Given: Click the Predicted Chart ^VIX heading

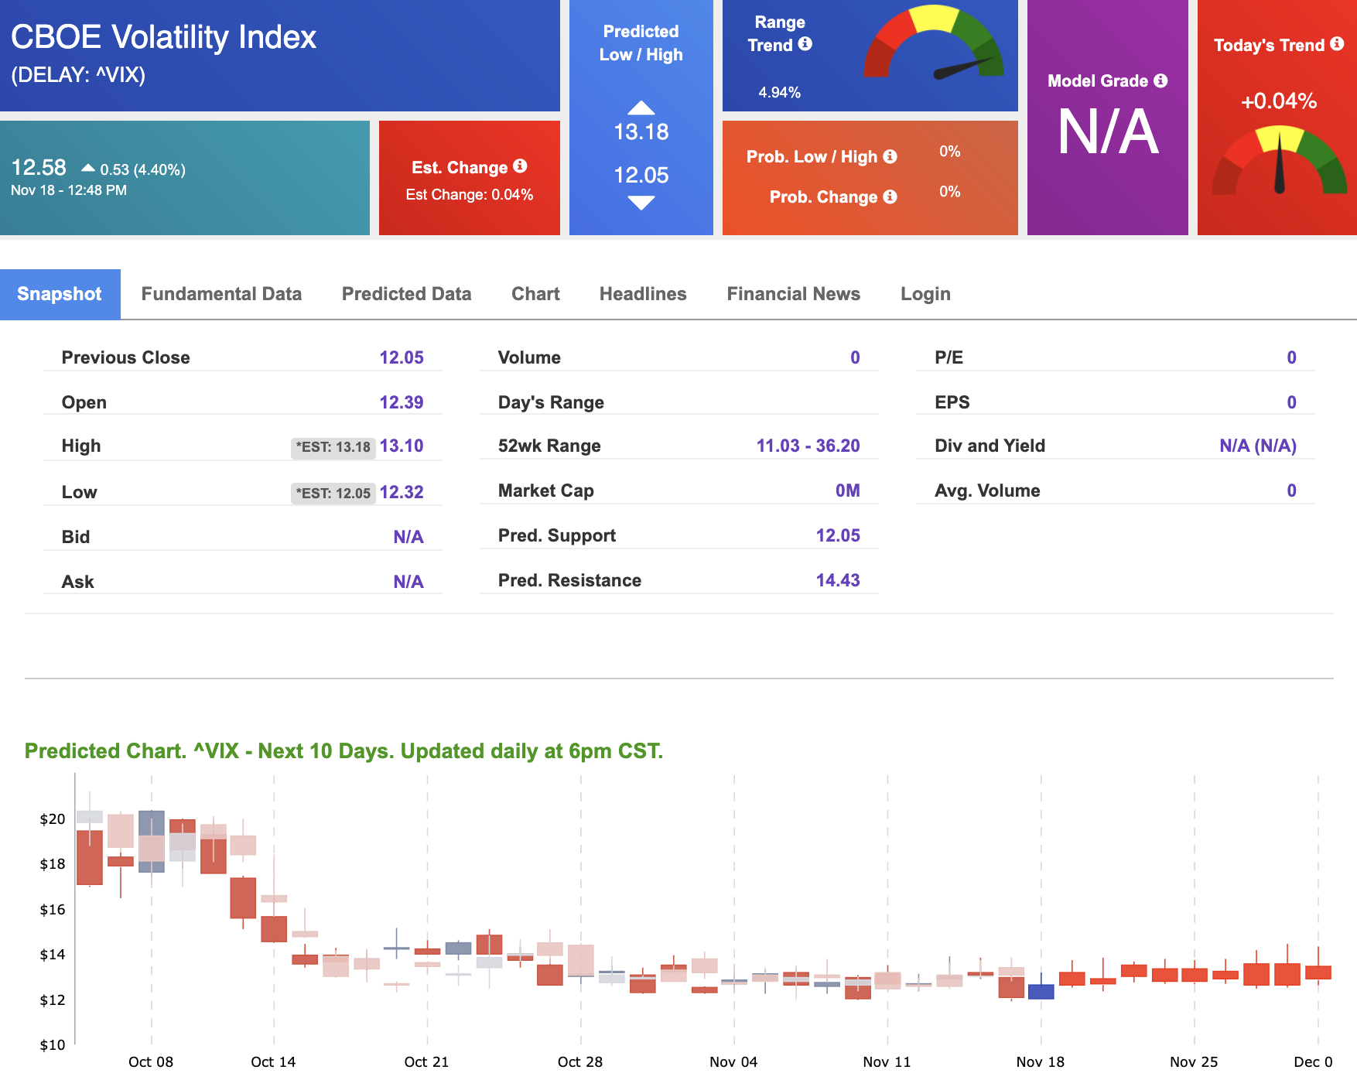Looking at the screenshot, I should click(x=344, y=751).
